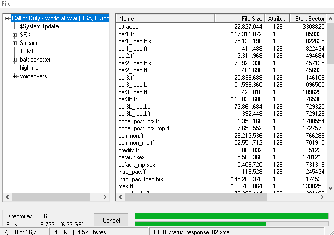This screenshot has height=235, width=334.
Task: Click the status bar '7,280 of 16,733' counter
Action: (23, 232)
